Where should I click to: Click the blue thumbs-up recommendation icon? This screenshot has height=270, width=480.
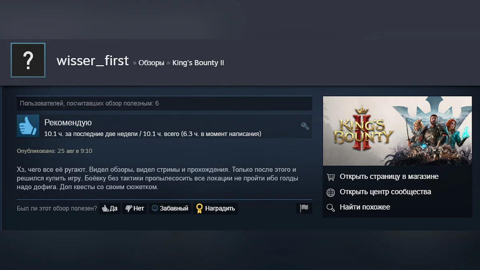pos(28,126)
